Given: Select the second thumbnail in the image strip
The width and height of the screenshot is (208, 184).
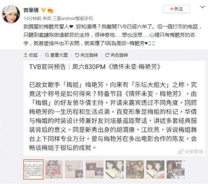Looking at the screenshot, I should click(x=54, y=169).
